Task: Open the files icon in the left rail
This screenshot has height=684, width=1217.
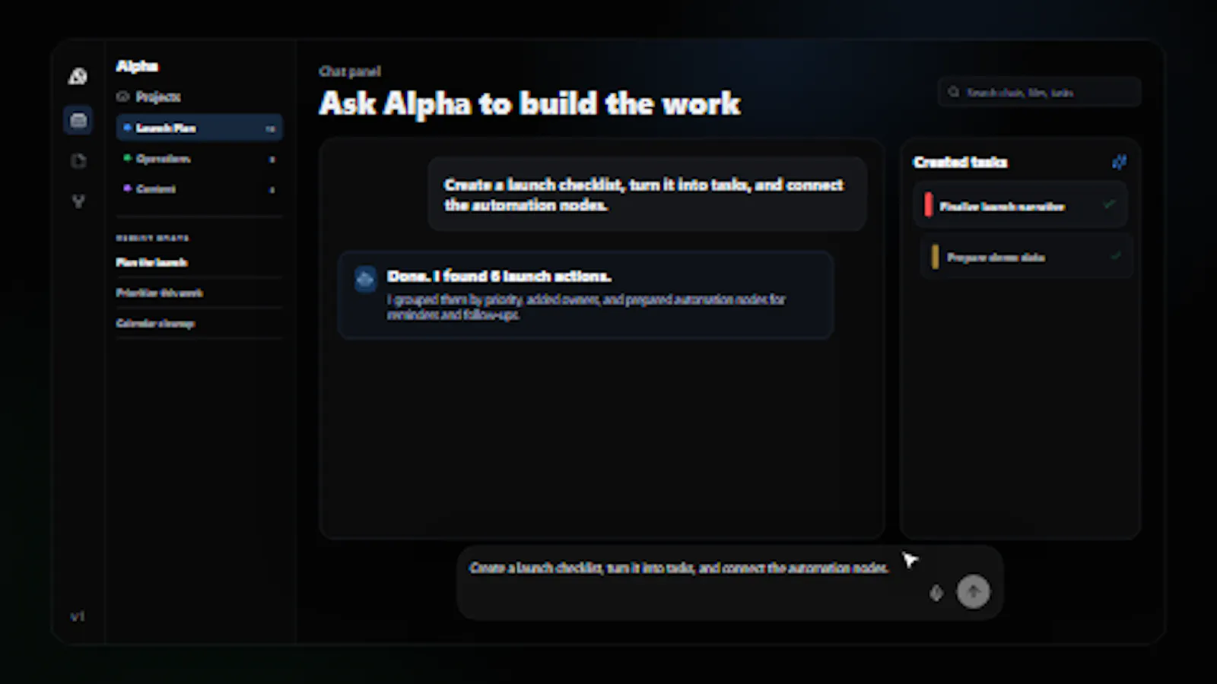Action: [78, 160]
